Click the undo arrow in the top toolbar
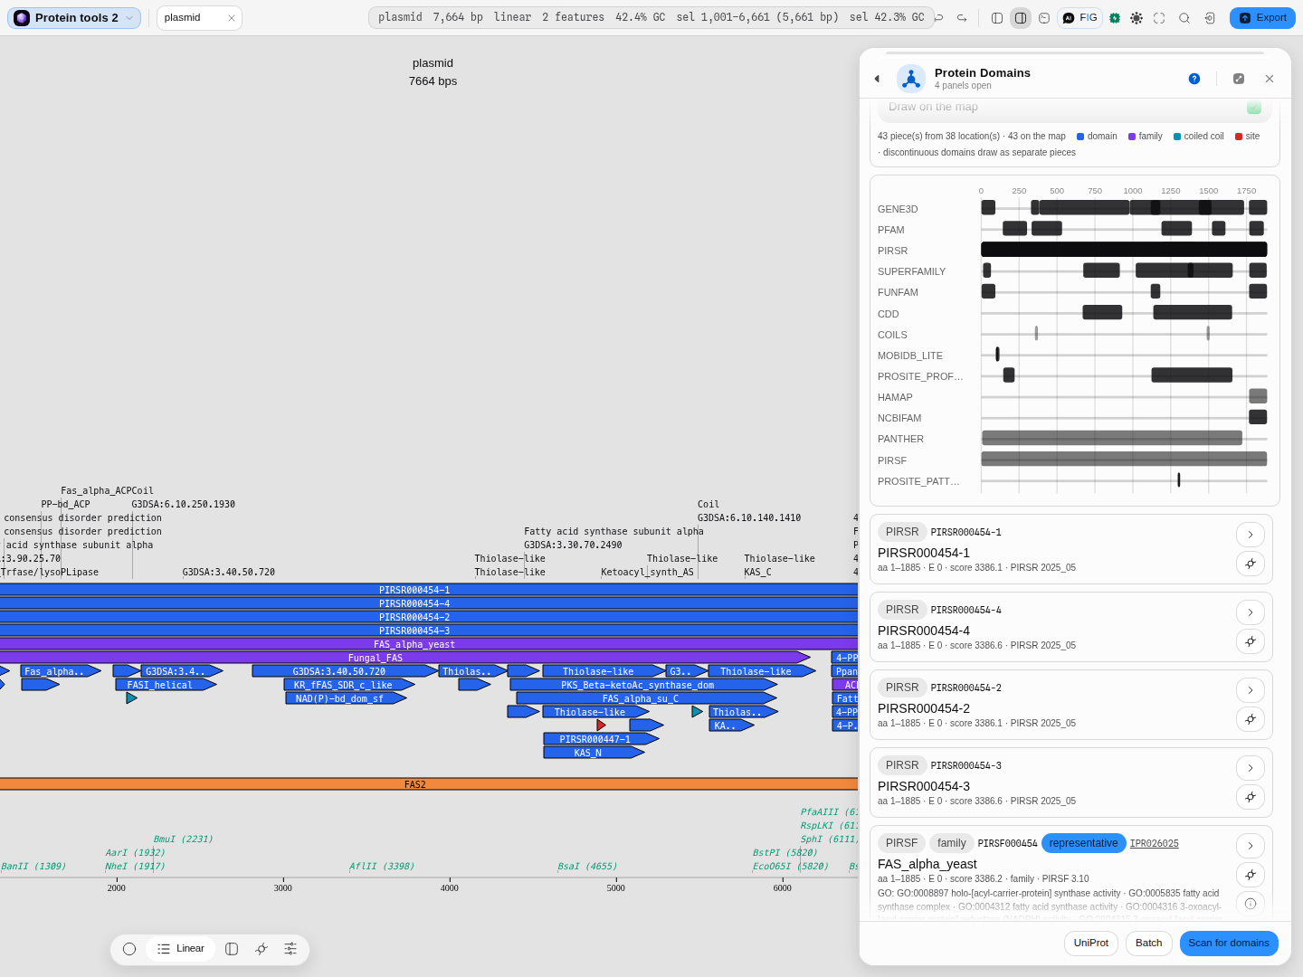The height and width of the screenshot is (977, 1303). tap(939, 18)
